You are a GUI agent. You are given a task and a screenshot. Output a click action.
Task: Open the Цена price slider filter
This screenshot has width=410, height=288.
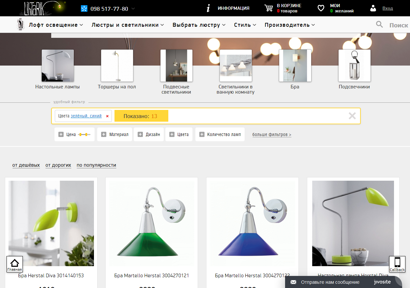[74, 134]
